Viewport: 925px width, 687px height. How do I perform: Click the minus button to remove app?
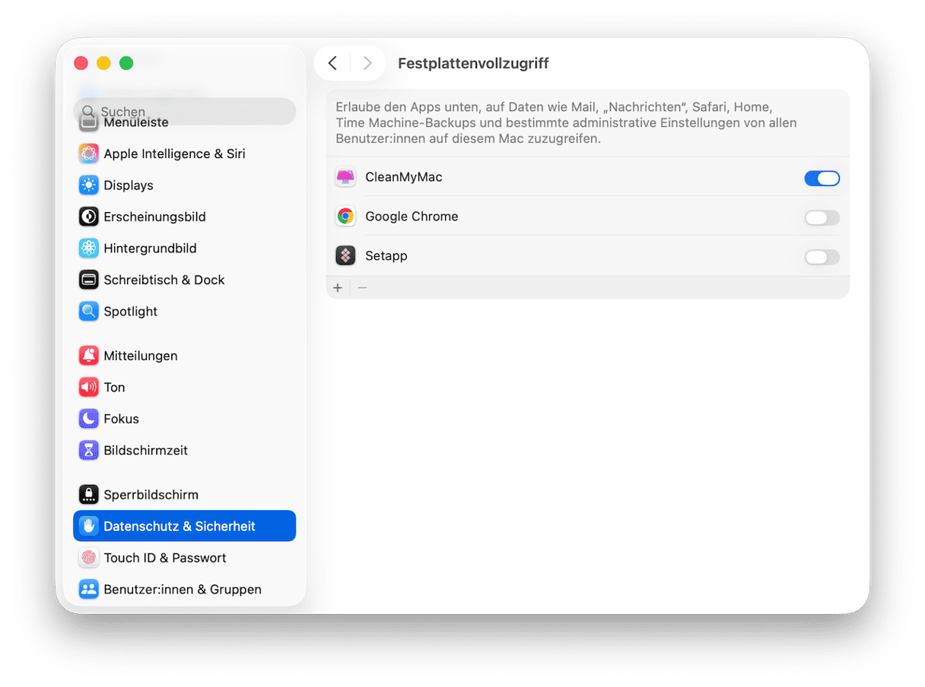click(362, 288)
